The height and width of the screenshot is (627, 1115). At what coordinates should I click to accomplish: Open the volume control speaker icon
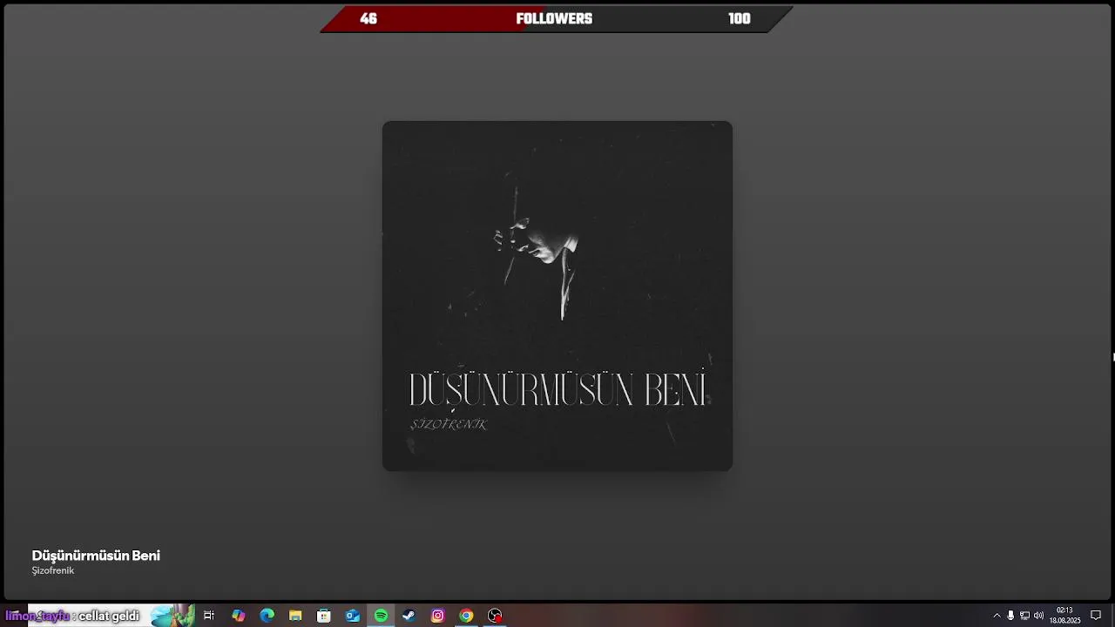(x=1038, y=616)
